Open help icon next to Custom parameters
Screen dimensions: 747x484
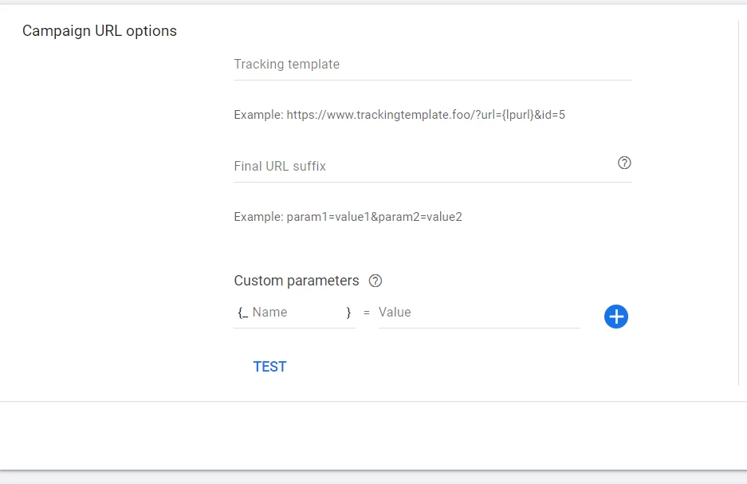click(375, 281)
